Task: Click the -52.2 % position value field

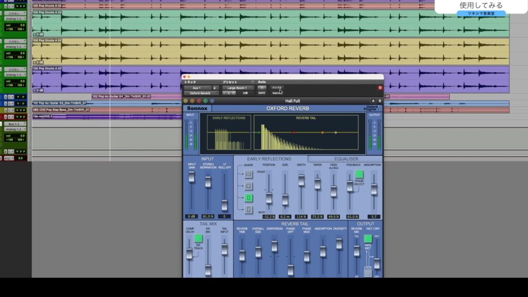Action: point(269,217)
